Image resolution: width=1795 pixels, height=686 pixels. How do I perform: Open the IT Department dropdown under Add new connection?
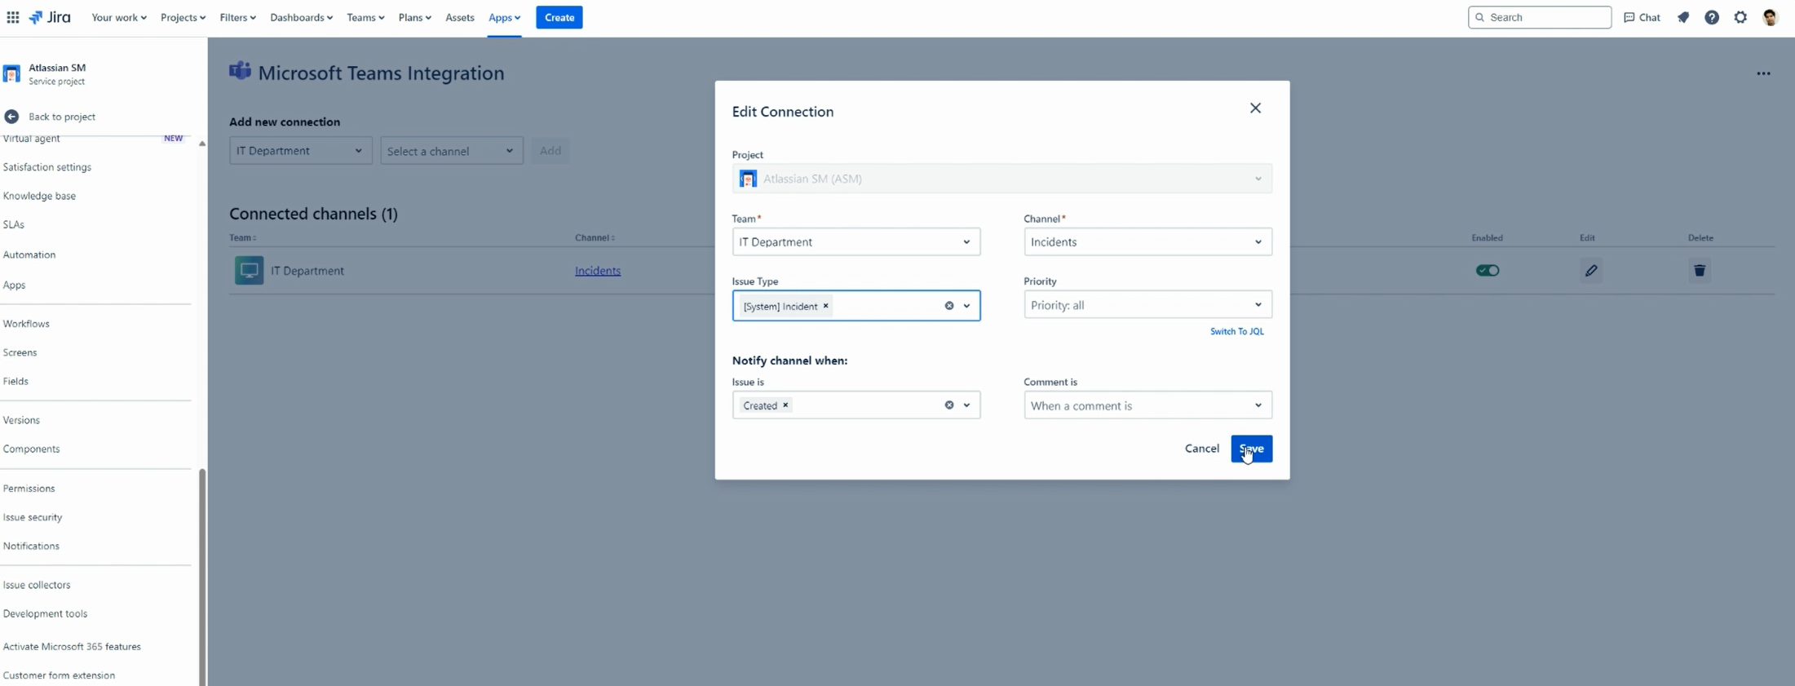click(x=300, y=151)
